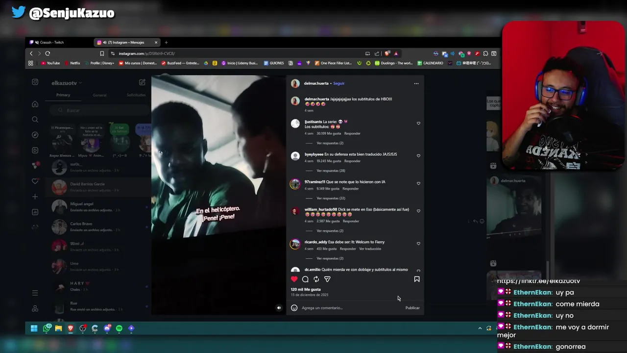Open the chat with Miguel angel
The height and width of the screenshot is (353, 627).
[x=100, y=207]
